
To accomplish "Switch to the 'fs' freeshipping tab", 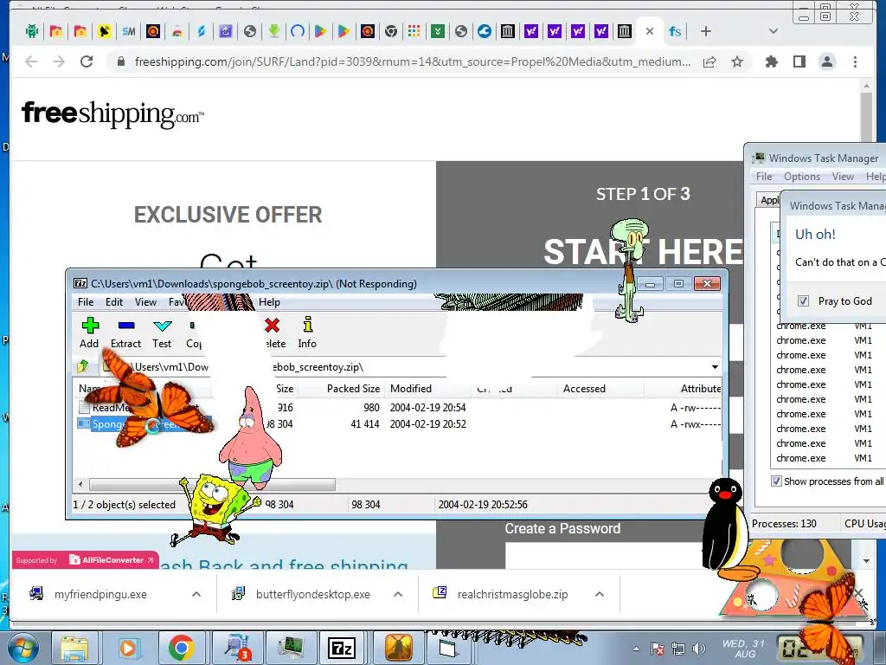I will tap(675, 31).
